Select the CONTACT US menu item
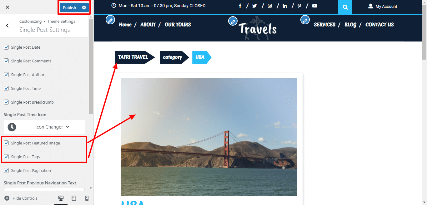The image size is (427, 205). [x=379, y=25]
